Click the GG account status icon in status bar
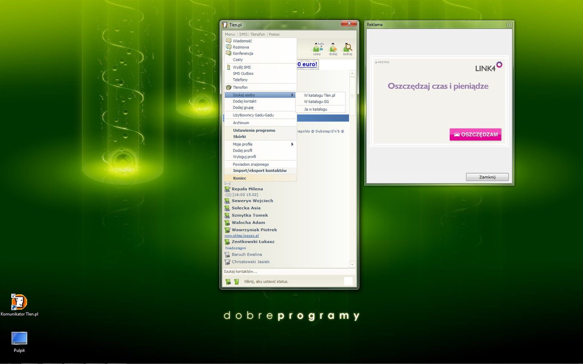The image size is (583, 364). click(228, 281)
